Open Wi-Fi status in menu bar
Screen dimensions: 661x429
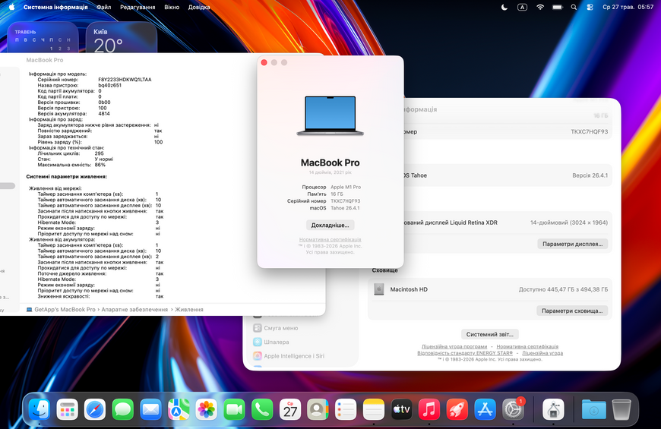click(540, 7)
